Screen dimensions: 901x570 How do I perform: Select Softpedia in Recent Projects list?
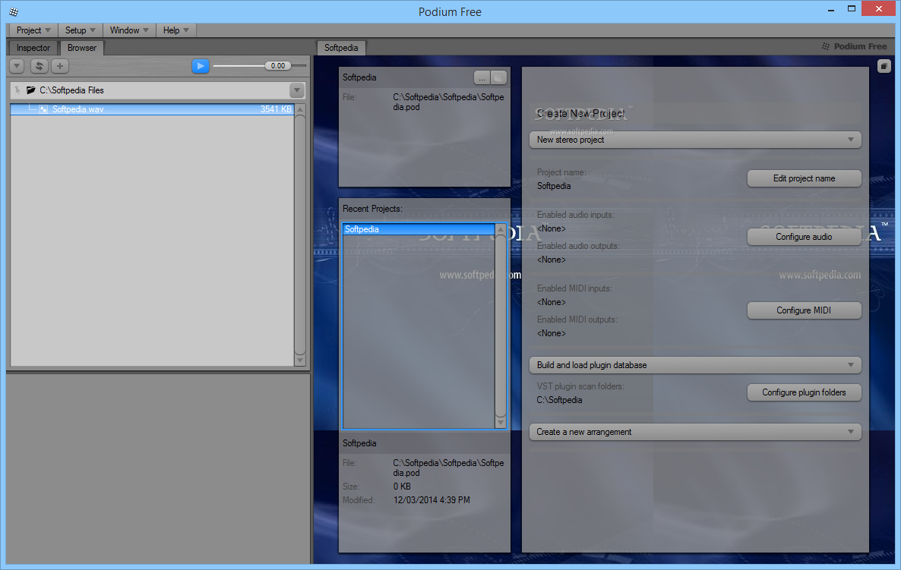click(x=419, y=229)
